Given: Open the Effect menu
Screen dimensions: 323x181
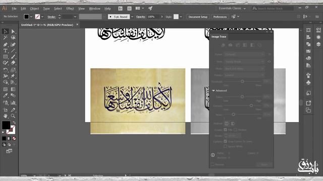Looking at the screenshot, I should coord(70,9).
